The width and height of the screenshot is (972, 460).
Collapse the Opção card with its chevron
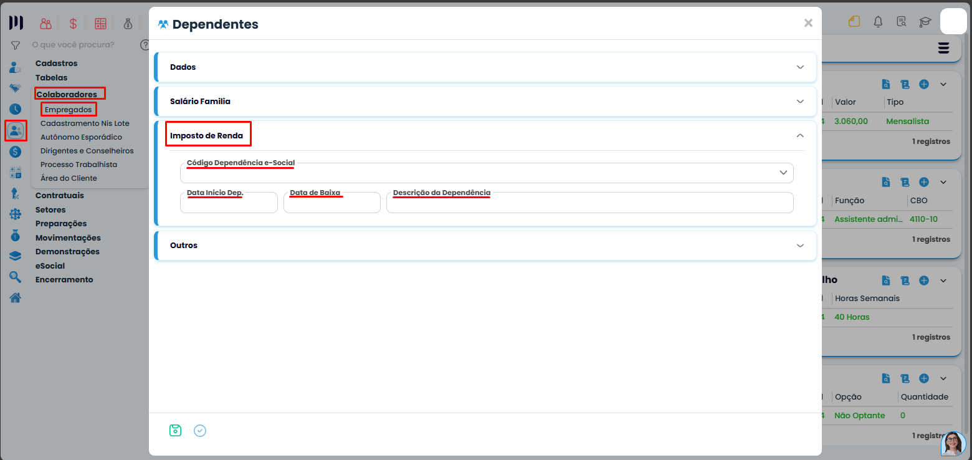(x=943, y=378)
